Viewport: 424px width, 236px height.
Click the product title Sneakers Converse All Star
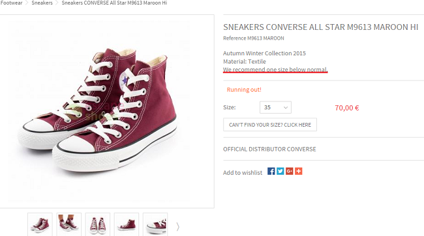[320, 27]
